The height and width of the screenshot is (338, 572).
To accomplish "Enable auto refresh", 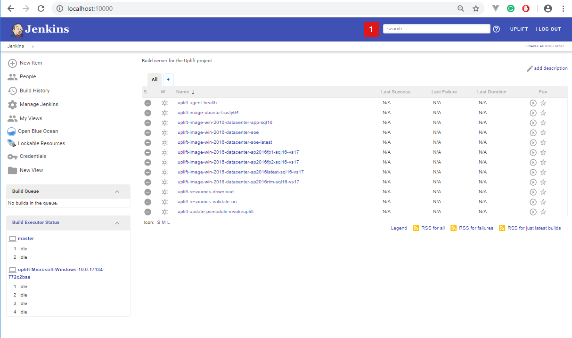I will point(545,46).
